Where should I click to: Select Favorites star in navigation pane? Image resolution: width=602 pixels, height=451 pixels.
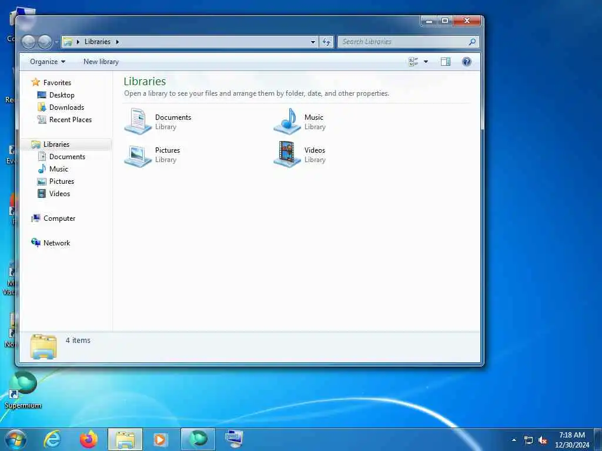pyautogui.click(x=36, y=82)
